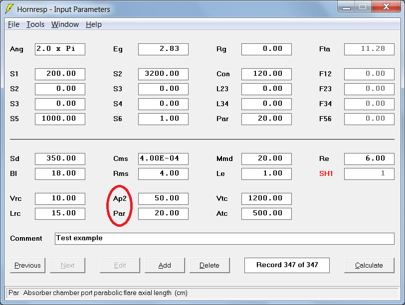Select the S1 field with 200.00
Screen dimensions: 405x305
pyautogui.click(x=60, y=74)
